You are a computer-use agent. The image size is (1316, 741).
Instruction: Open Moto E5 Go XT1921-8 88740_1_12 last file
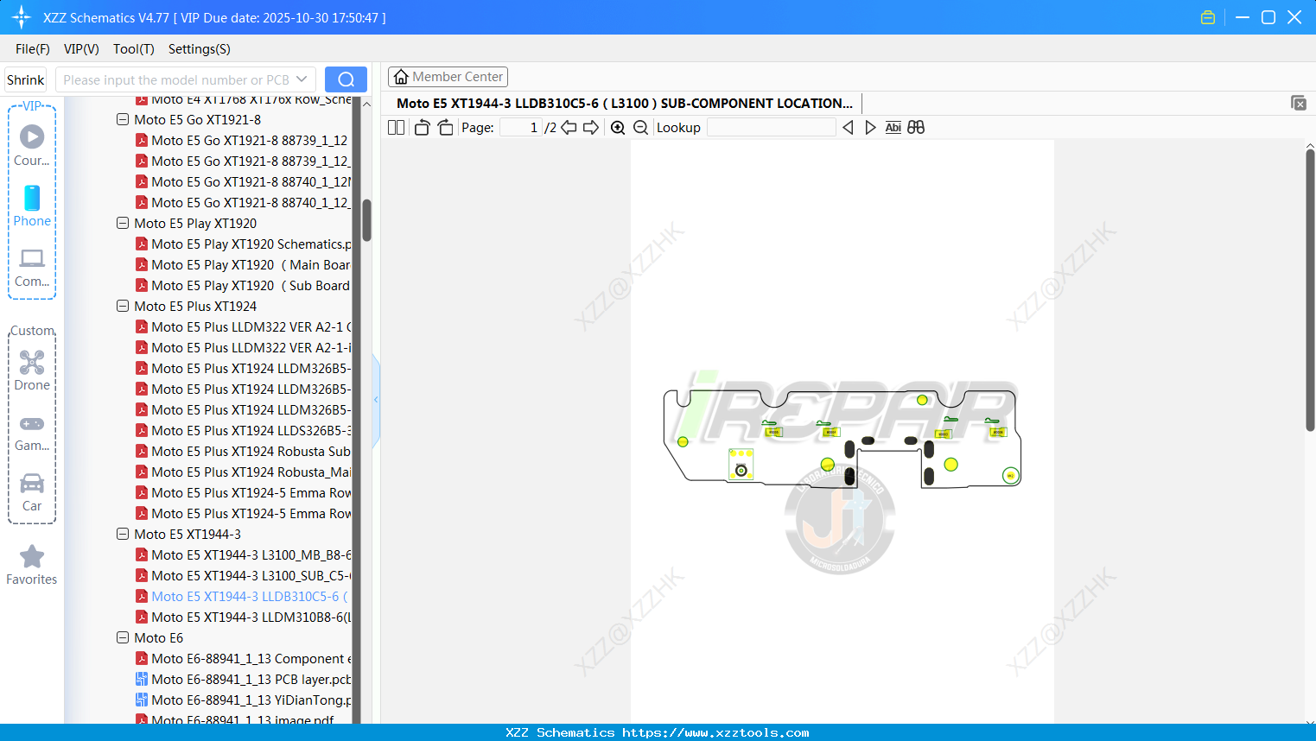(x=243, y=203)
